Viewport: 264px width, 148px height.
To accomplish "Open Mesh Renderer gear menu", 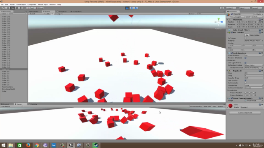I will 262,53.
